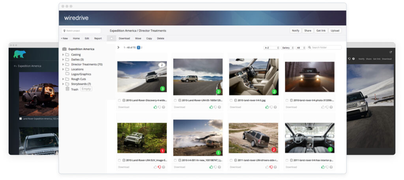Image resolution: width=404 pixels, height=180 pixels.
Task: Check the box for 2010-Land-Rover-LR4-05-1600x120
Action: click(175, 100)
